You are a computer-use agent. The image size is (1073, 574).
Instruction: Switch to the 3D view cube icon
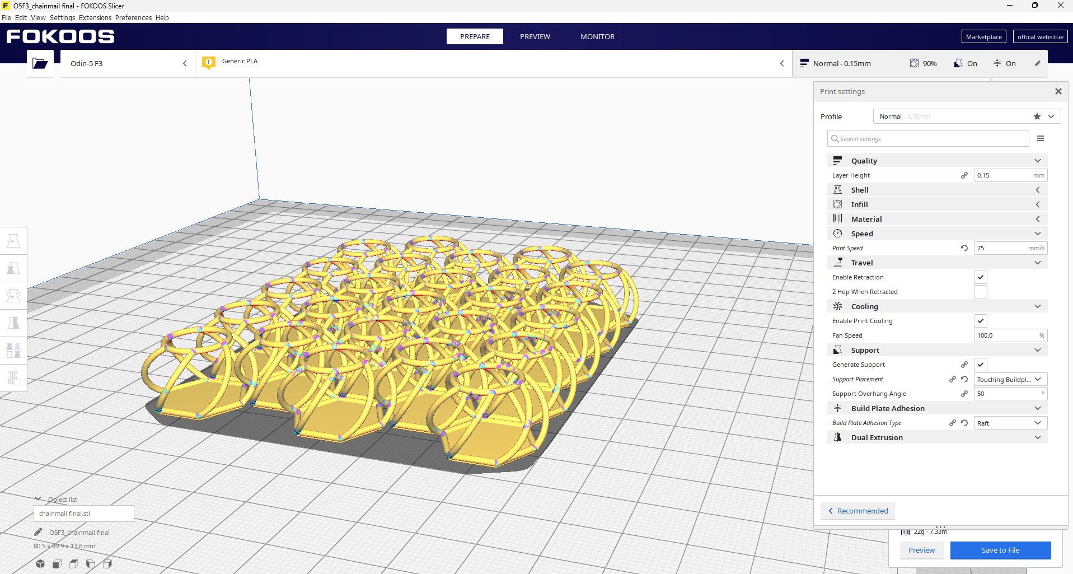[40, 564]
